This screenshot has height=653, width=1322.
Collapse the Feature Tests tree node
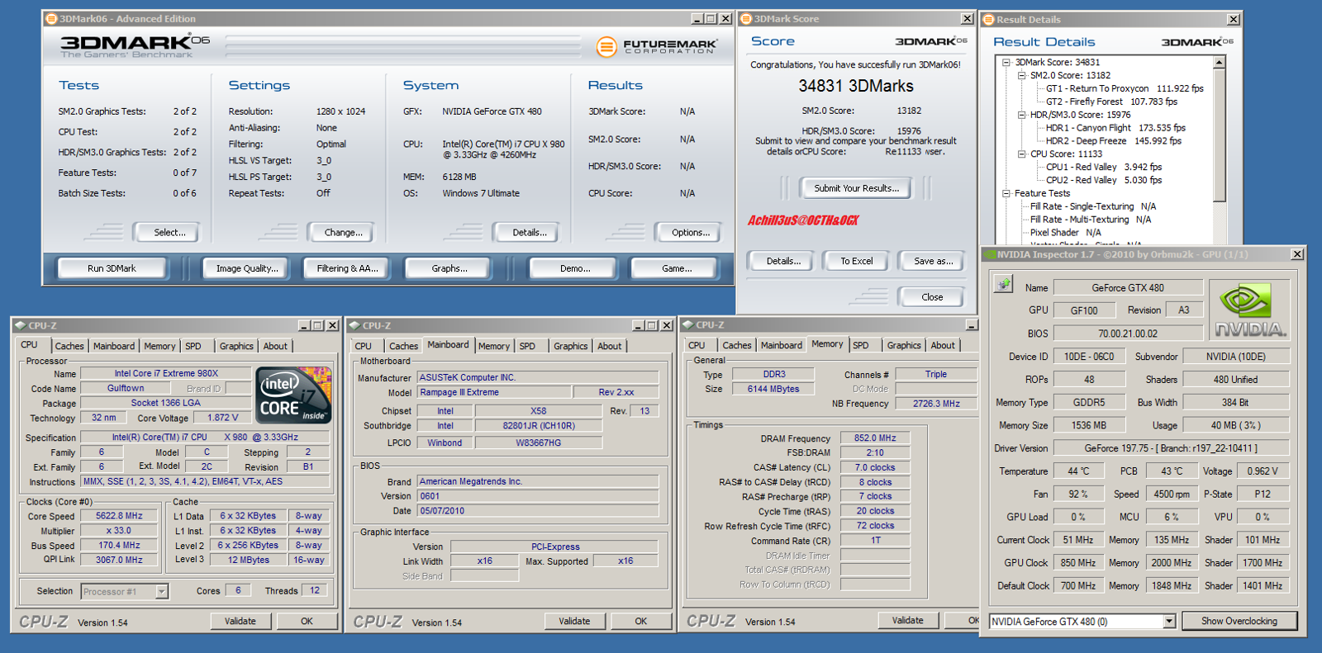point(1006,193)
